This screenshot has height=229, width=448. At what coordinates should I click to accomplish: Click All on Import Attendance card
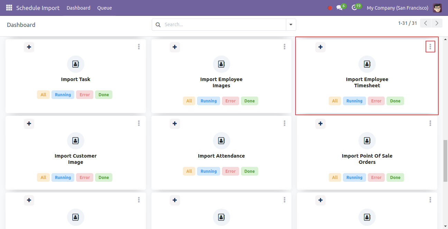click(x=189, y=171)
